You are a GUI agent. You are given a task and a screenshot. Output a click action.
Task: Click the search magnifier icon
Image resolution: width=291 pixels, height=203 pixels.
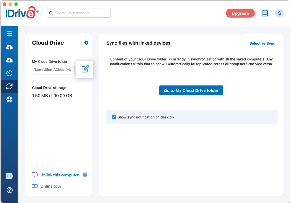point(51,13)
